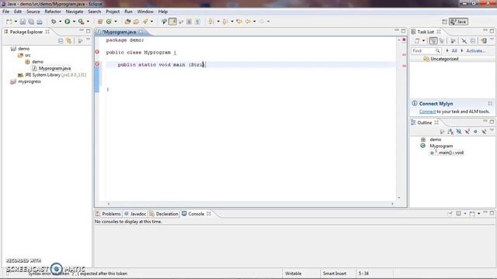The image size is (497, 279).
Task: Select the src folder in Package Explorer
Action: point(24,55)
